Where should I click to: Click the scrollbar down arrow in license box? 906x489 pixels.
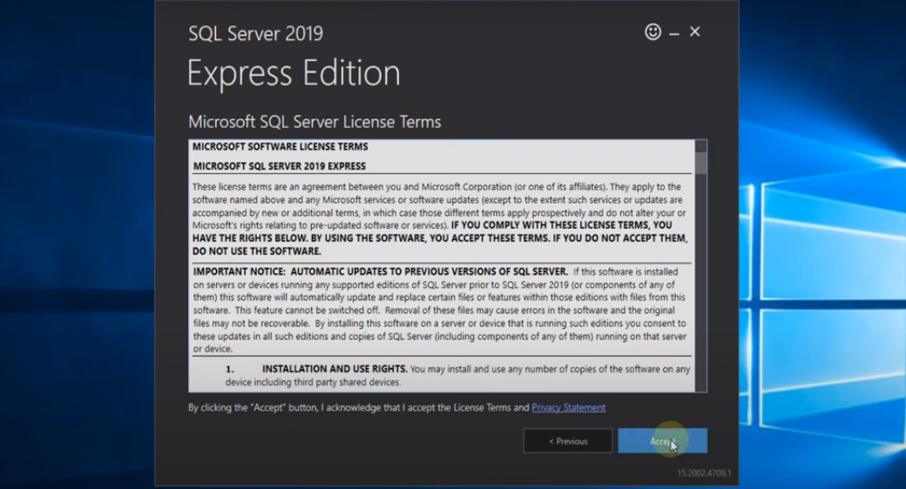[701, 386]
